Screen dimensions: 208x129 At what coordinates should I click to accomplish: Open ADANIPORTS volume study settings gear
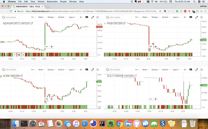19,55
